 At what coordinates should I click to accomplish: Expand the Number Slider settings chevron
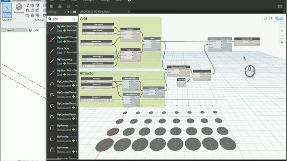(x=82, y=44)
